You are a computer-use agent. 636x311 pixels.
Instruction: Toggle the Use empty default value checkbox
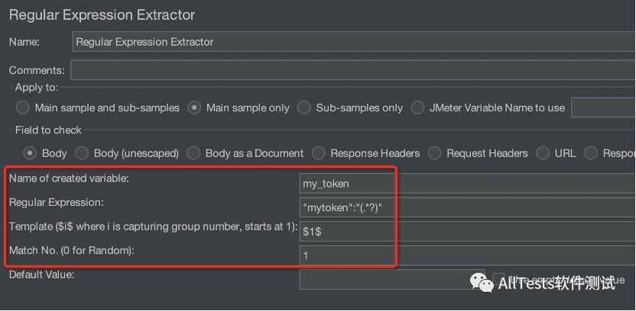[x=498, y=280]
